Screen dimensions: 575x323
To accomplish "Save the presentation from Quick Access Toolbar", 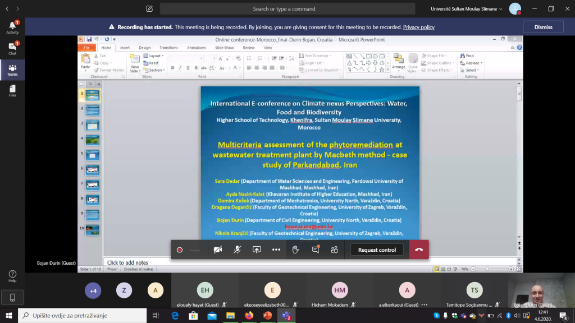I will pos(89,40).
